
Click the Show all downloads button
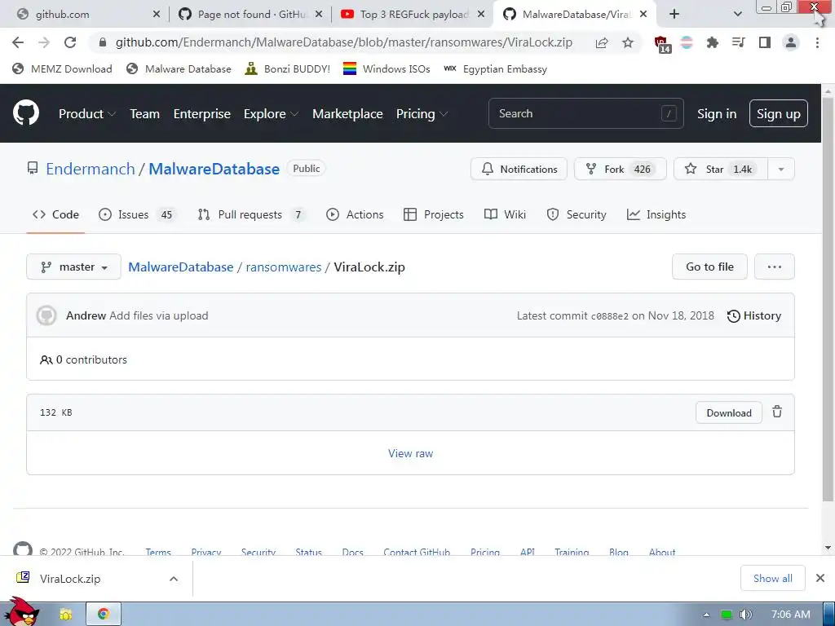coord(773,578)
